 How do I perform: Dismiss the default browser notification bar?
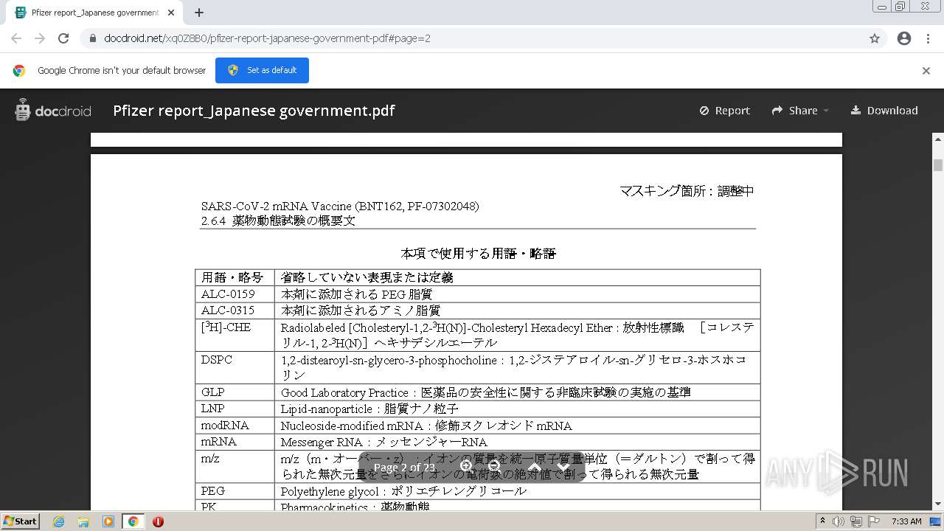point(926,71)
